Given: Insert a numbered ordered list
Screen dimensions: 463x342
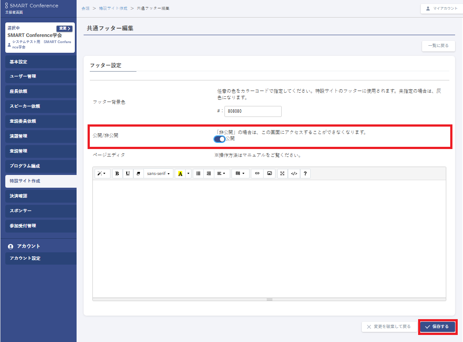Looking at the screenshot, I should click(x=209, y=174).
